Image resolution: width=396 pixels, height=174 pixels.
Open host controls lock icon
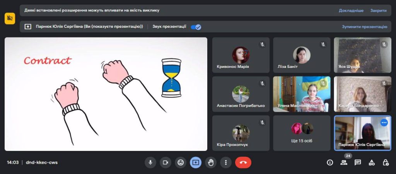(x=386, y=162)
